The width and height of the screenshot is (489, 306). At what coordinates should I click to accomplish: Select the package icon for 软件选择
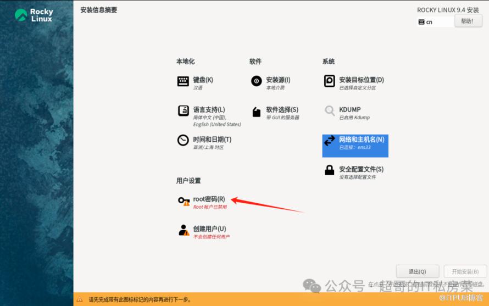click(257, 112)
